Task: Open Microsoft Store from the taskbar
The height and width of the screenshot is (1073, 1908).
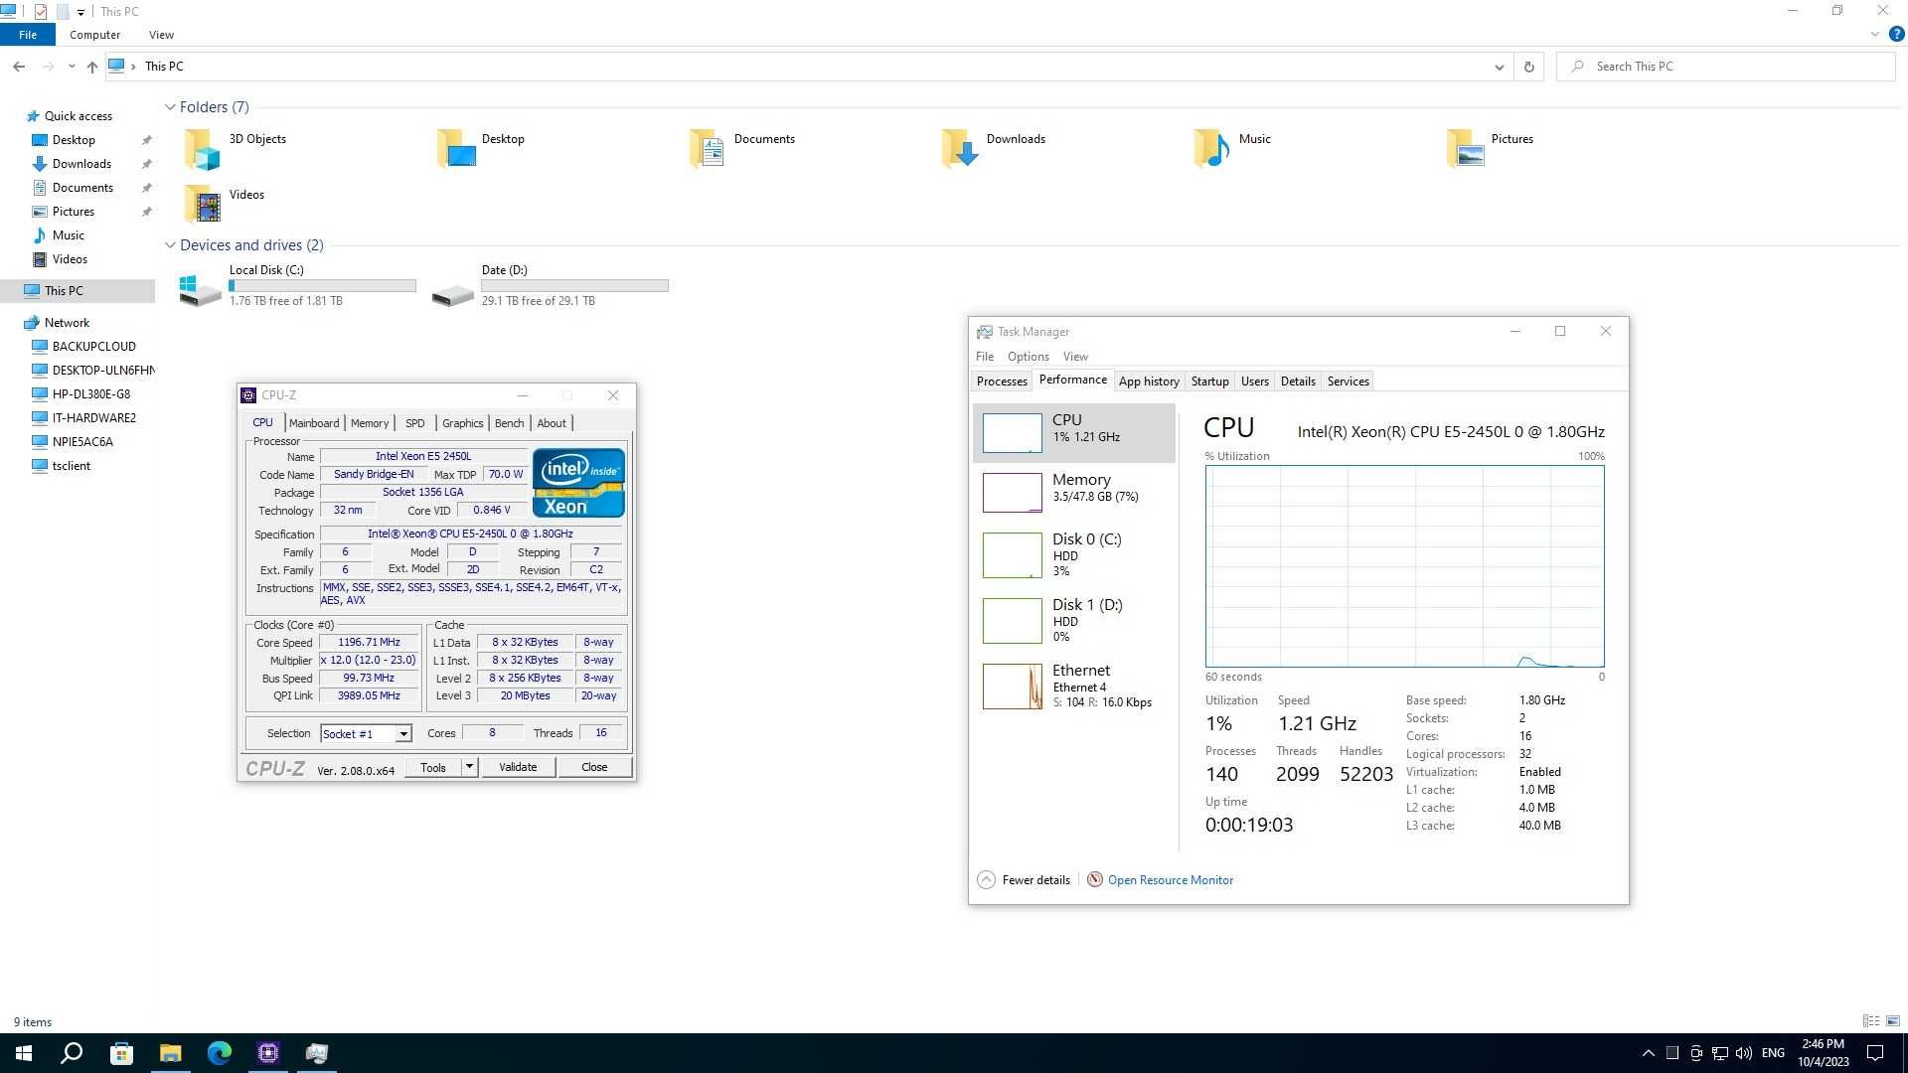Action: point(121,1053)
